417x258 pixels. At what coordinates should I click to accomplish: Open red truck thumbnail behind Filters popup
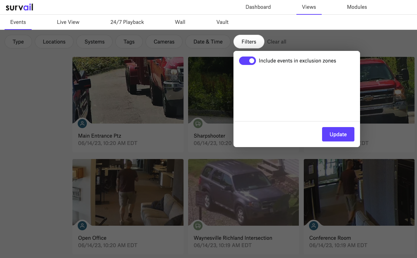387,90
